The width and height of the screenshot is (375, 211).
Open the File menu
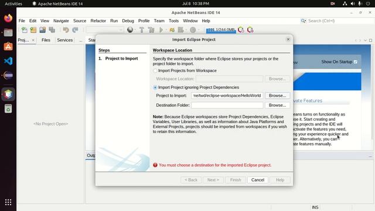pyautogui.click(x=22, y=21)
